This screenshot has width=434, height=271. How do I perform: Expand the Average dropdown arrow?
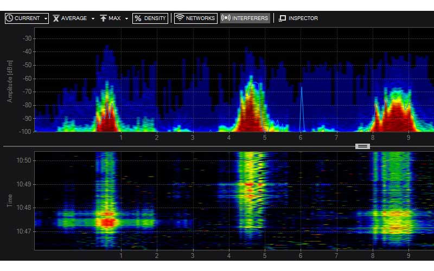93,18
